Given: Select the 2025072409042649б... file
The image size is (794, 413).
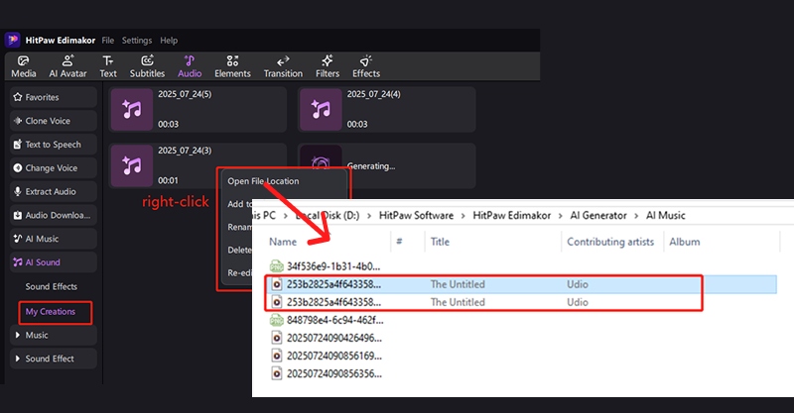Looking at the screenshot, I should point(334,338).
